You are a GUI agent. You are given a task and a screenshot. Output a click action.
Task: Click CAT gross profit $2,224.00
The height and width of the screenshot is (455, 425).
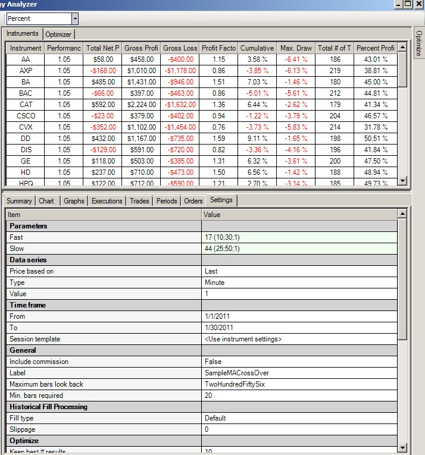pyautogui.click(x=141, y=105)
